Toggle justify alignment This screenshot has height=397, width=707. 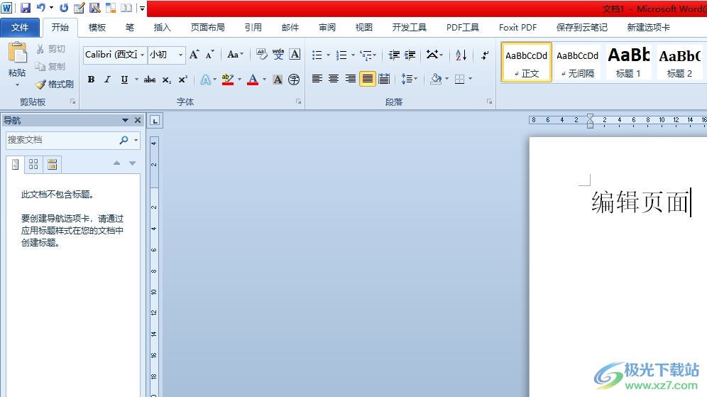368,79
